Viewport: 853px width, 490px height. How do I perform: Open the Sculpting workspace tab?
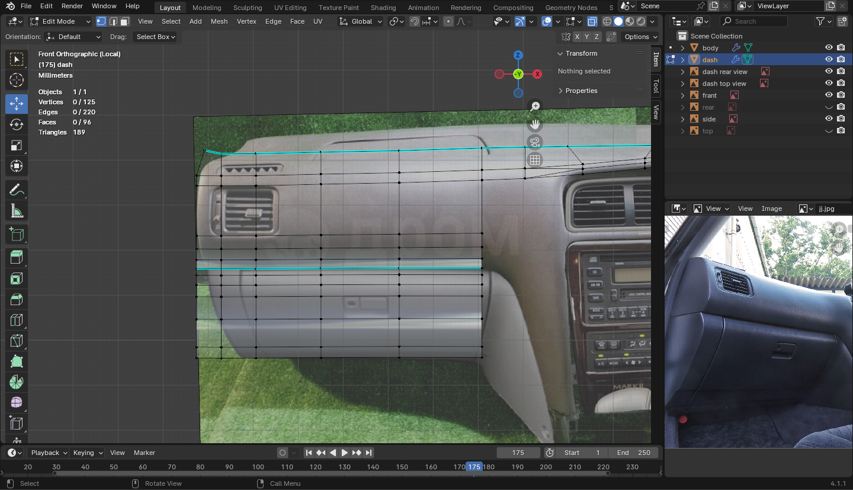(248, 8)
